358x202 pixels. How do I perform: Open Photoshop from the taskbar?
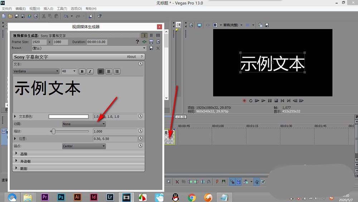coord(61,197)
